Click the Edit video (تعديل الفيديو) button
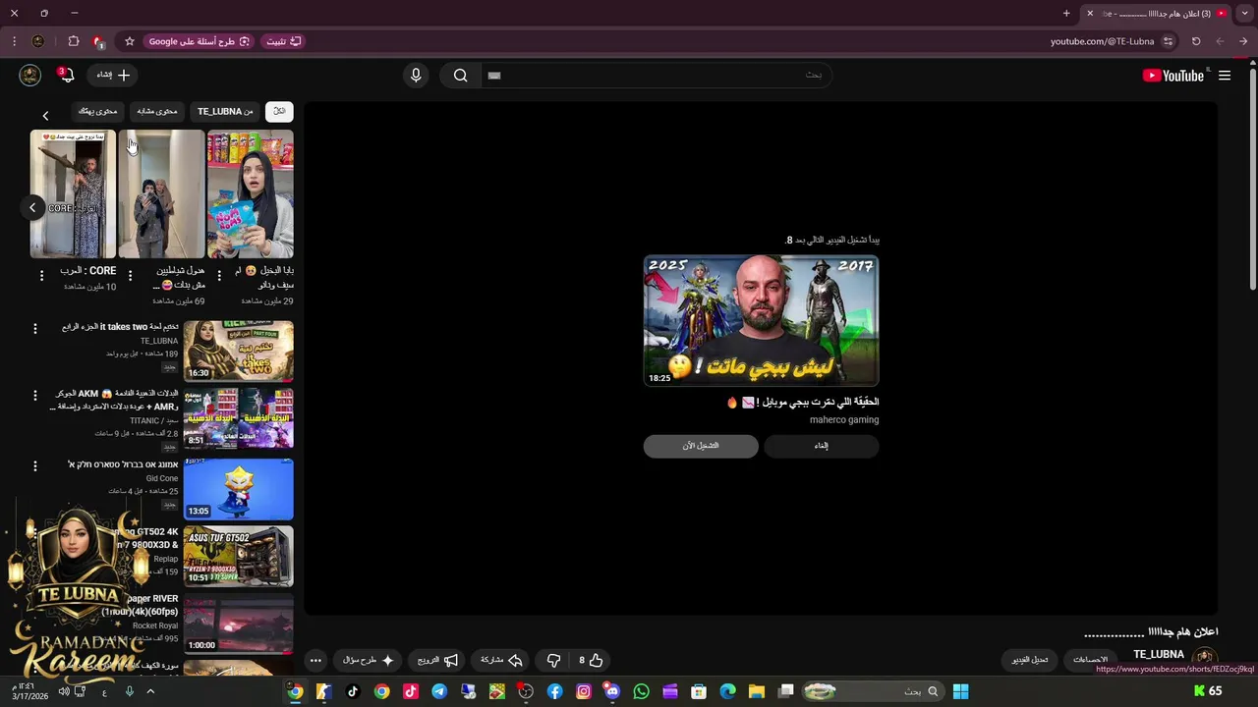This screenshot has width=1258, height=707. click(x=1030, y=659)
